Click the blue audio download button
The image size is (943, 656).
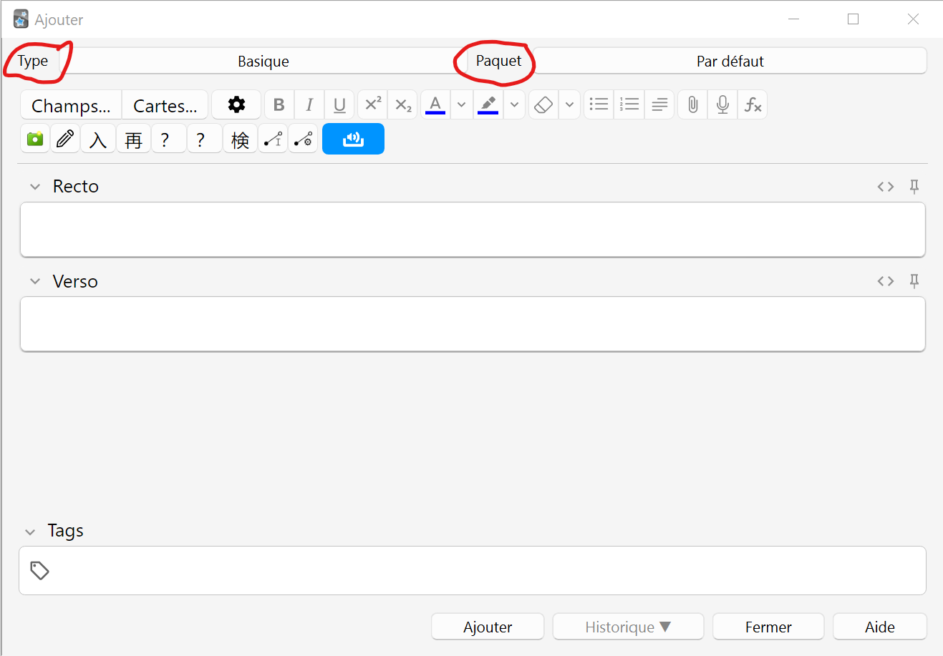point(353,139)
